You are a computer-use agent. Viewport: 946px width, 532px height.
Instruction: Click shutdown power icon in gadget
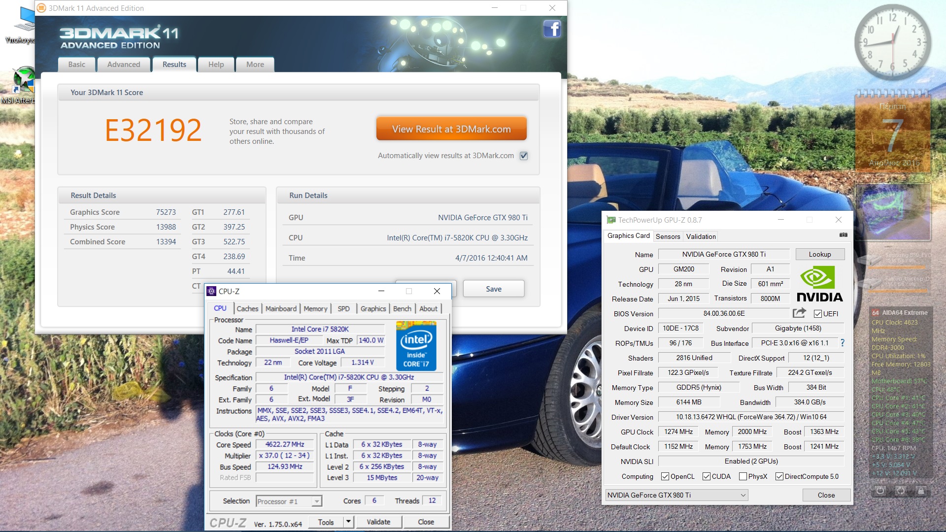(x=880, y=491)
